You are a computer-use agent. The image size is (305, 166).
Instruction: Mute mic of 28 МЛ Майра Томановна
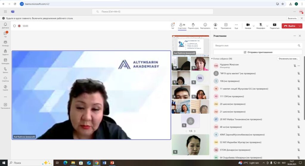pos(298,119)
